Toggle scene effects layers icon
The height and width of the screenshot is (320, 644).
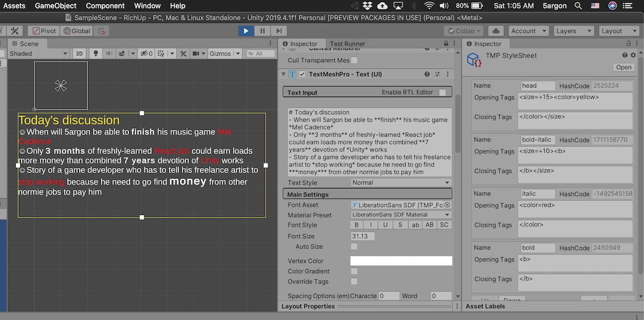click(122, 54)
